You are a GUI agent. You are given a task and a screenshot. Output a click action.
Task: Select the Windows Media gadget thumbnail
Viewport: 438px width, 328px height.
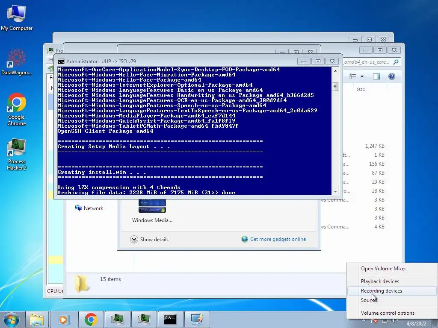click(152, 206)
